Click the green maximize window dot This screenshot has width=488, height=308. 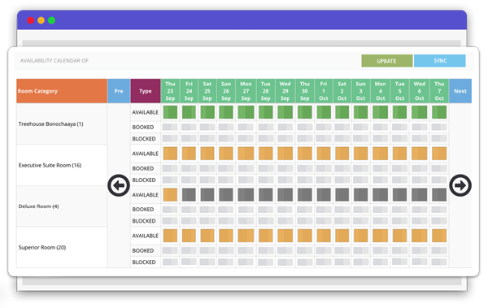pyautogui.click(x=52, y=20)
